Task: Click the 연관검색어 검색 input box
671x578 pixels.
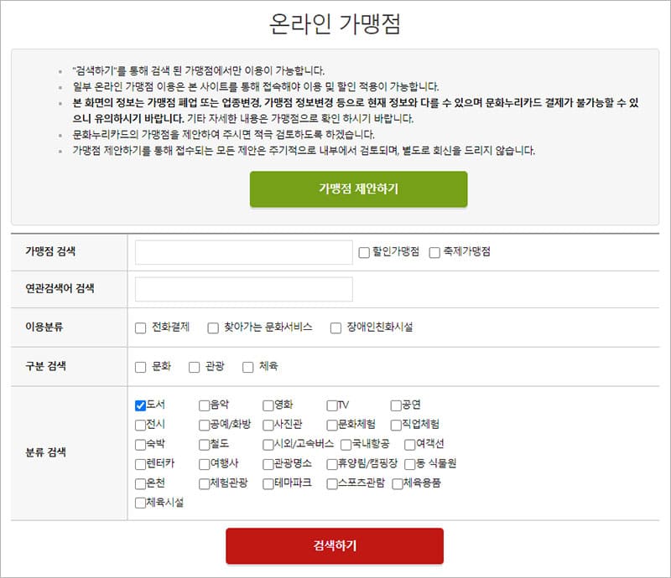Action: (243, 289)
